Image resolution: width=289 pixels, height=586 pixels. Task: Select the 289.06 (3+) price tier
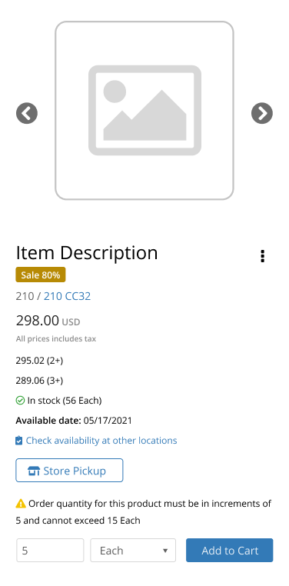click(x=39, y=381)
